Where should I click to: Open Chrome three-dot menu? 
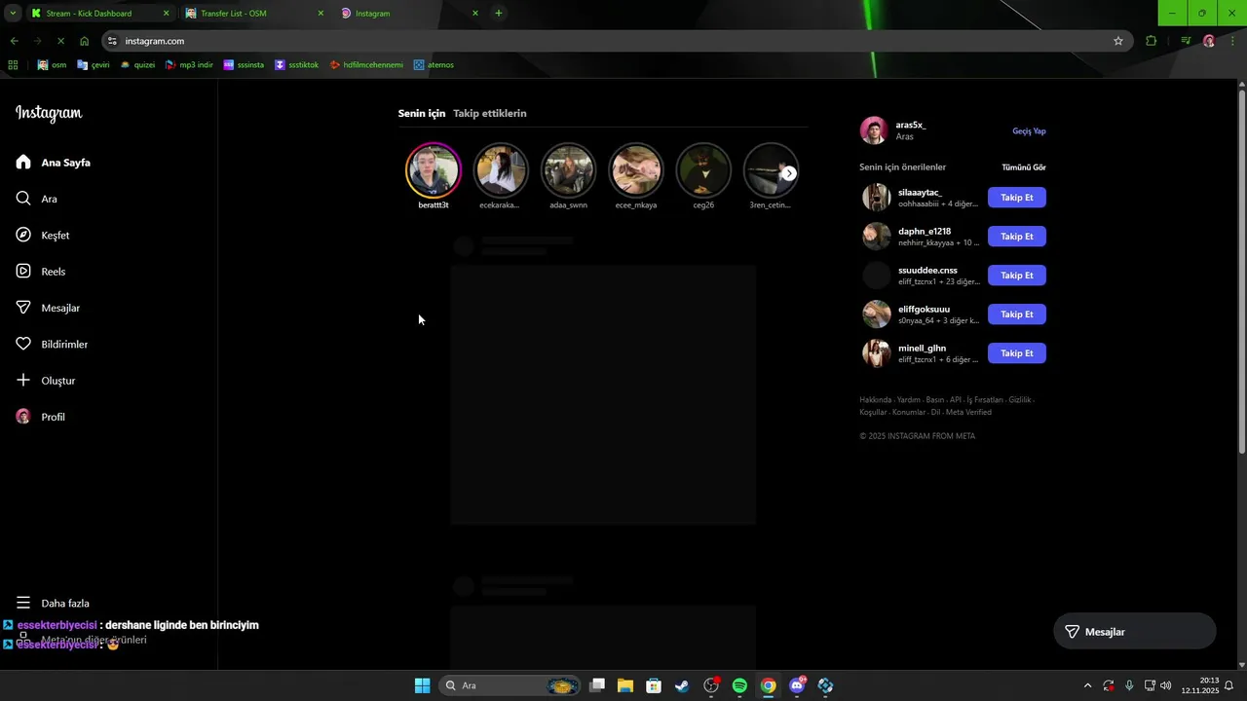(1233, 41)
